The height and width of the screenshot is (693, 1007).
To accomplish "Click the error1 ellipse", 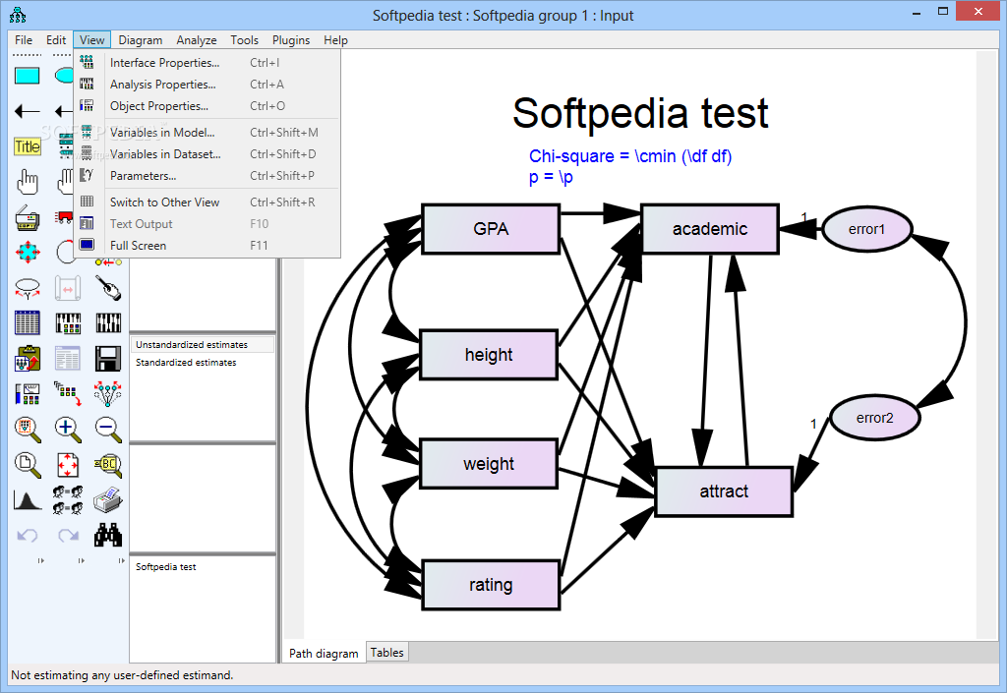I will click(866, 229).
